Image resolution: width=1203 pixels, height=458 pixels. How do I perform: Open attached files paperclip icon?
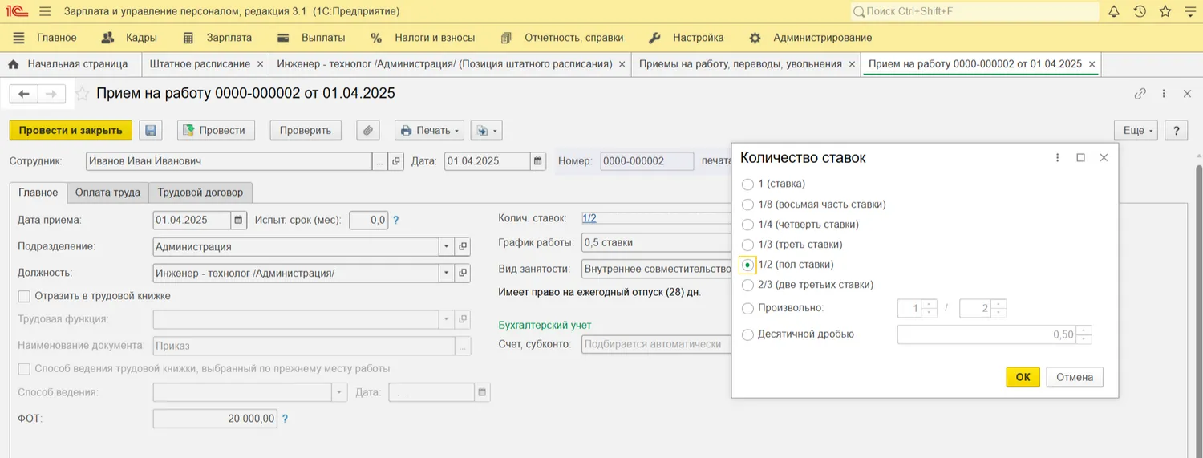coord(367,130)
